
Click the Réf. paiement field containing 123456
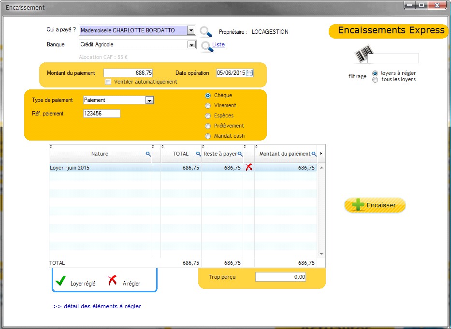click(102, 114)
